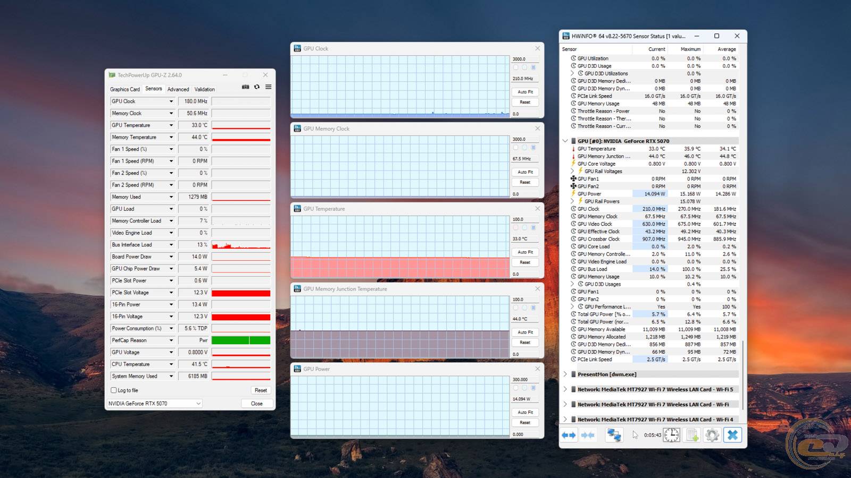Screen dimensions: 851x478
Task: Open the GPU-Z hamburger menu
Action: pos(269,87)
